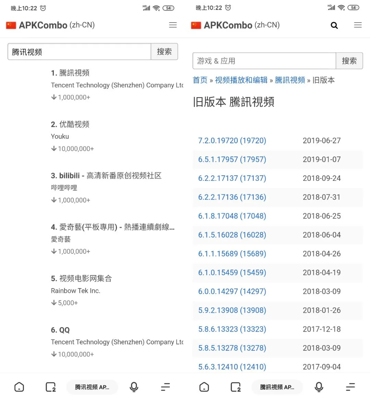
Task: Tap Wi-Fi icon in right status bar
Action: [342, 8]
